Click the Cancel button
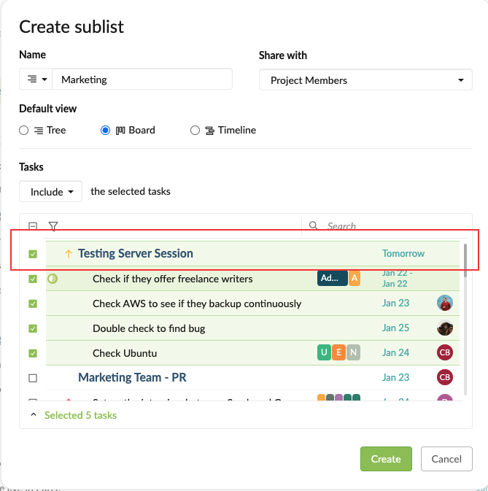This screenshot has height=491, width=488. [446, 459]
